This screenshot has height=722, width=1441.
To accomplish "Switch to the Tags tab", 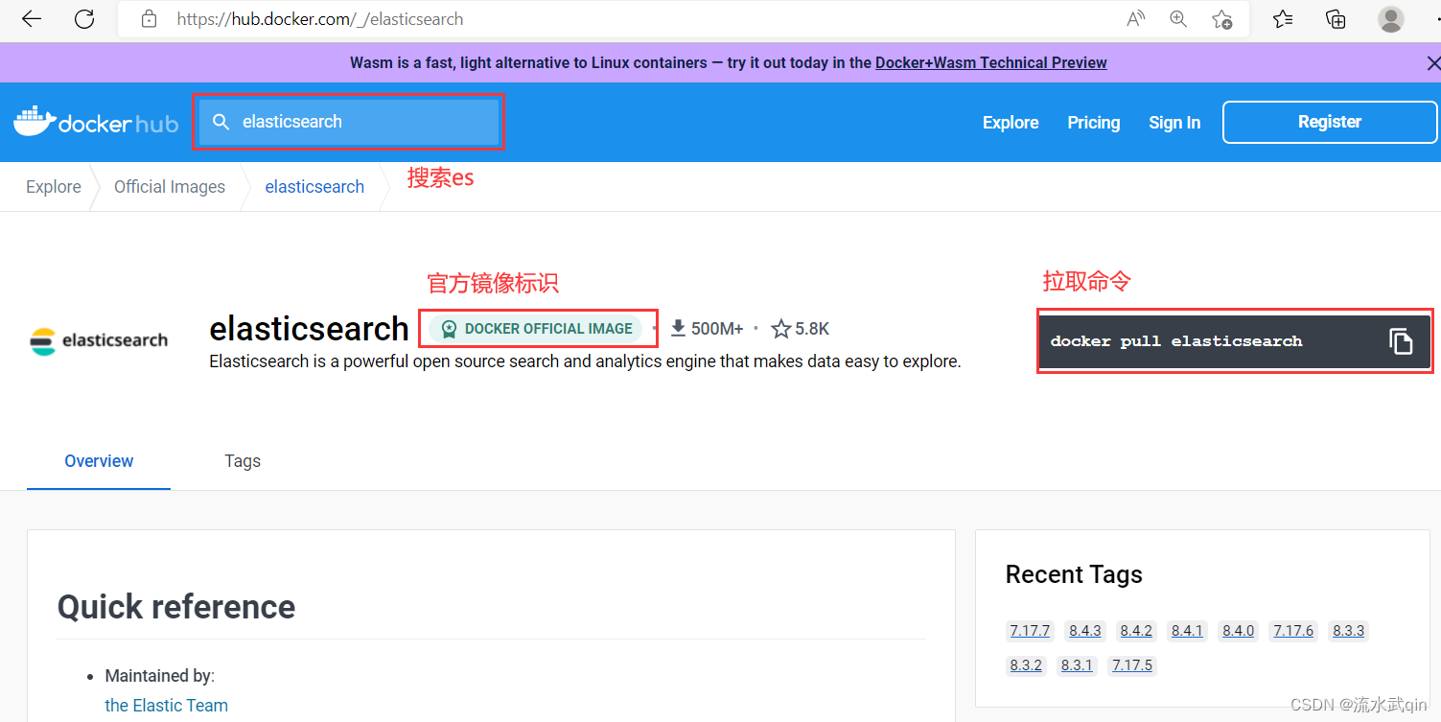I will (243, 461).
